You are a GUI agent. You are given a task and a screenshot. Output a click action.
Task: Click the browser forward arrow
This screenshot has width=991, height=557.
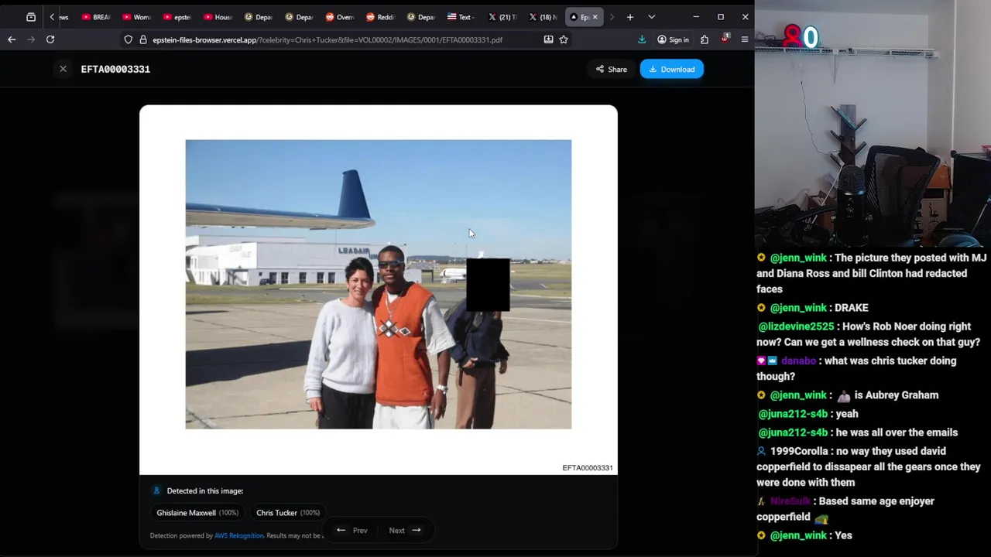[x=31, y=39]
